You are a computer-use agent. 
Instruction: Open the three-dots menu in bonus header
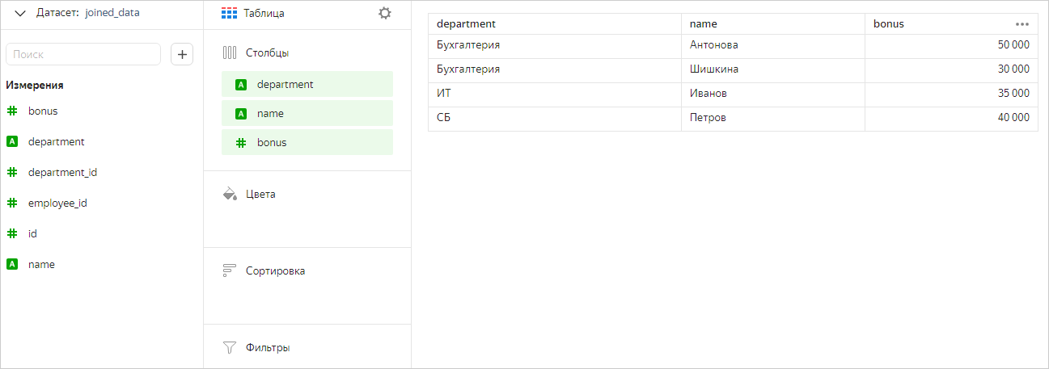coord(1022,24)
